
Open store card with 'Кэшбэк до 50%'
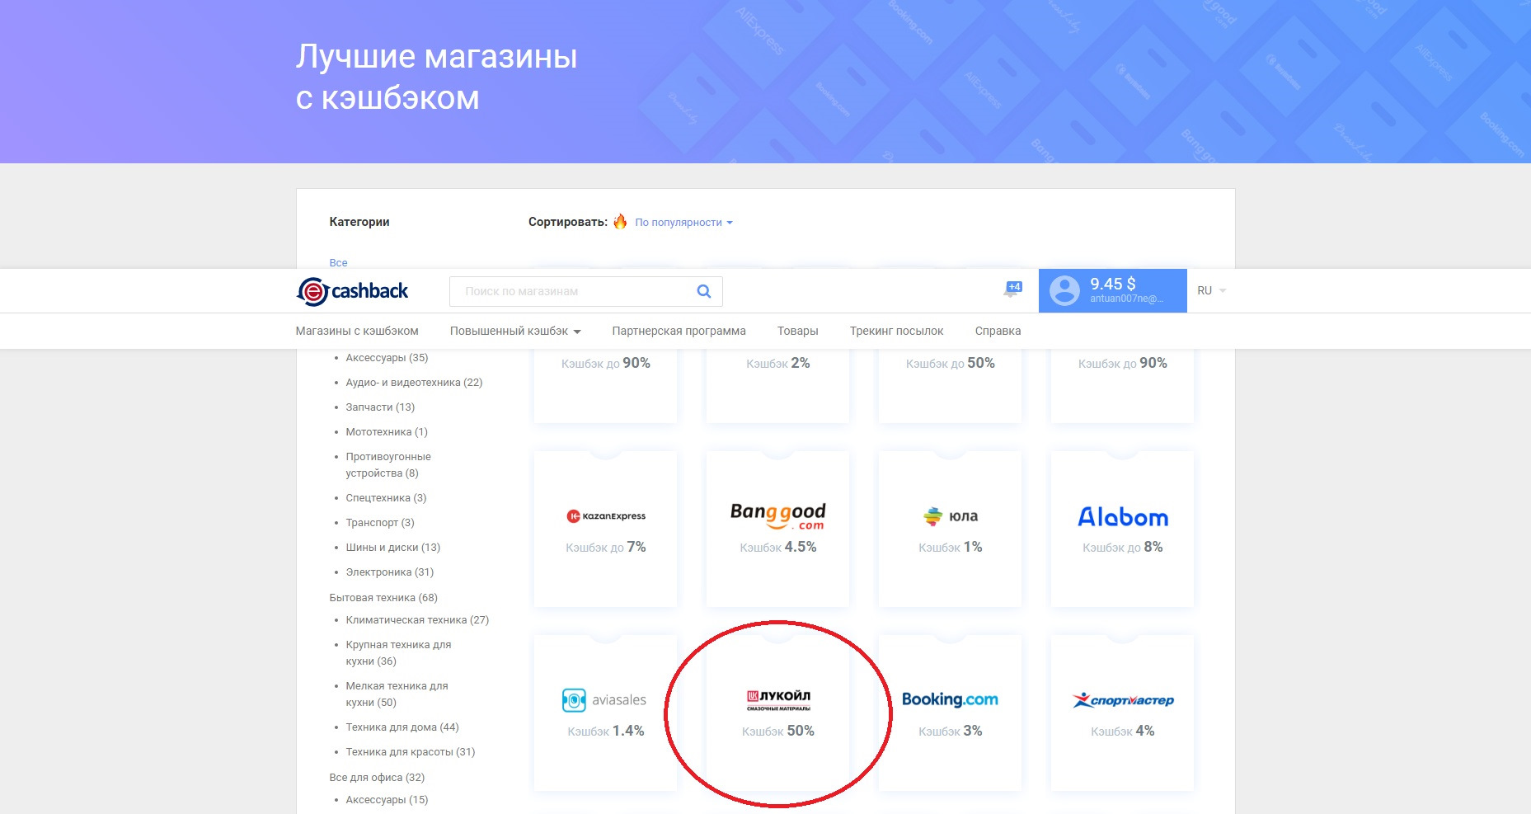click(x=951, y=386)
